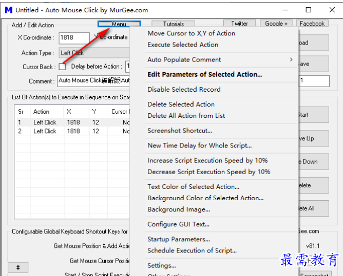Click the Facebook button
Screen dimensions: 343x276
(312, 24)
